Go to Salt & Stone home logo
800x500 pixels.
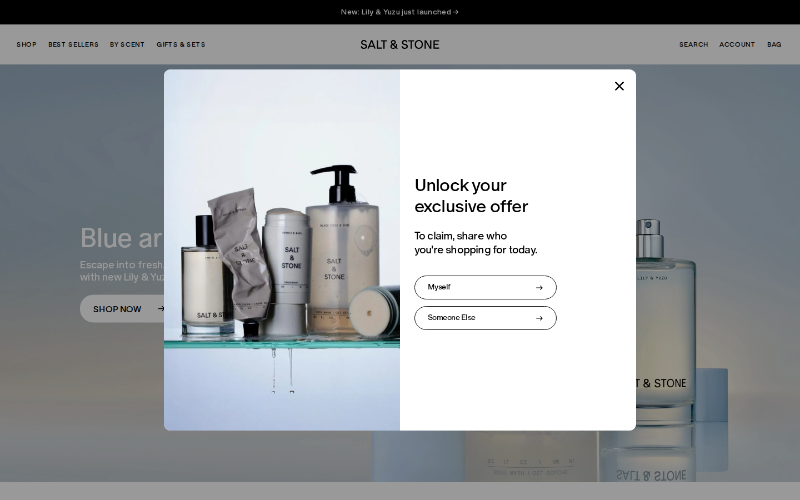tap(400, 44)
